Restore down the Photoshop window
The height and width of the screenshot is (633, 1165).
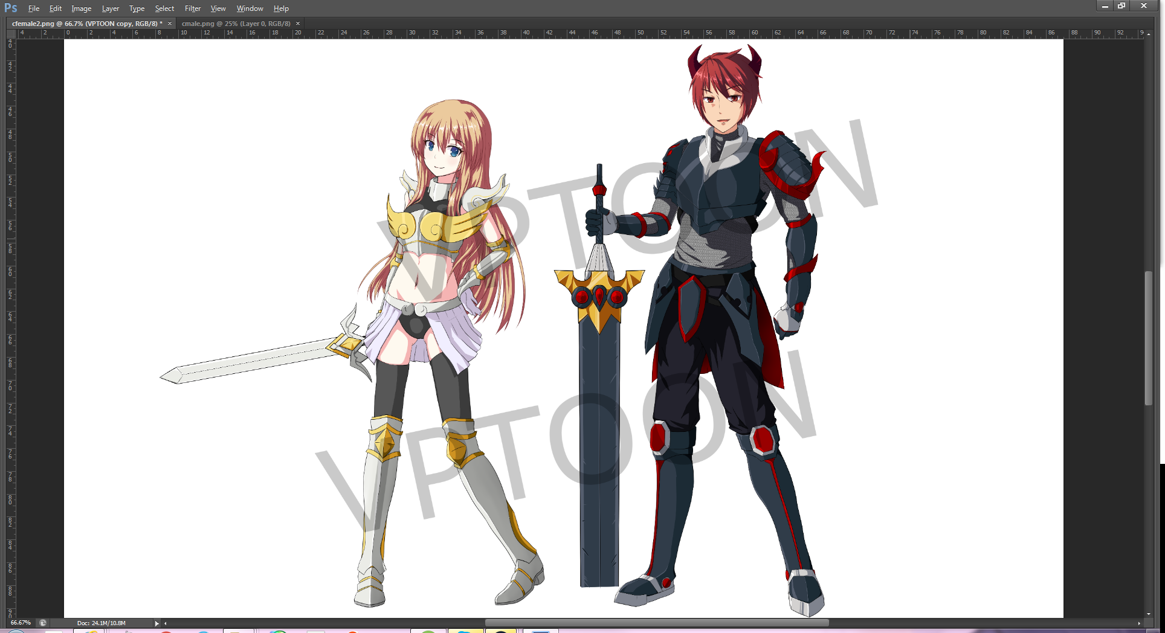tap(1121, 6)
